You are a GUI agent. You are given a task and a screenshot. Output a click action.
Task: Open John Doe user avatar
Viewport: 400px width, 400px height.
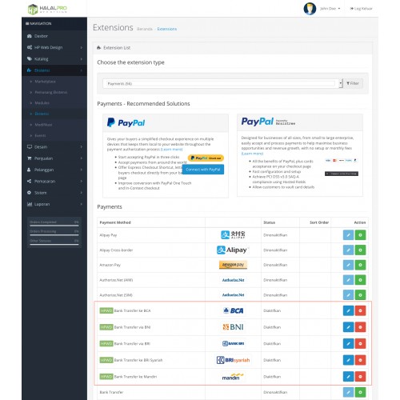click(x=310, y=9)
